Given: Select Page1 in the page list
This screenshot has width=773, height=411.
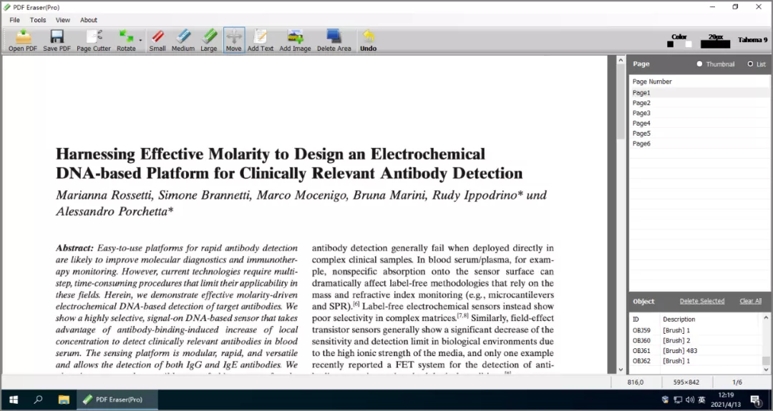Looking at the screenshot, I should tap(699, 92).
